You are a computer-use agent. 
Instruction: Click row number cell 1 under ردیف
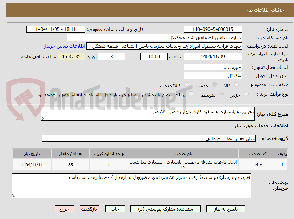tap(282, 164)
